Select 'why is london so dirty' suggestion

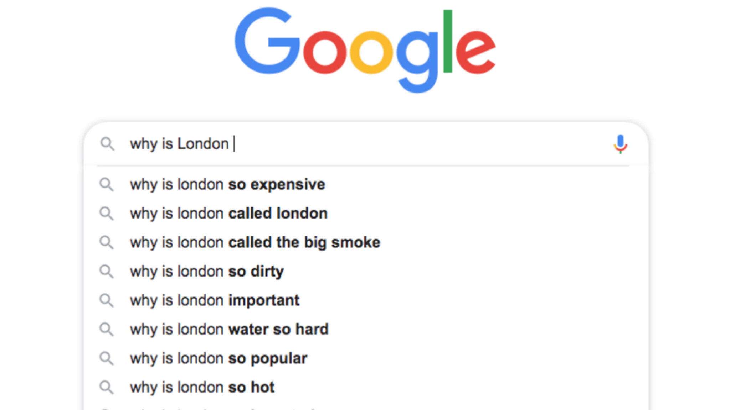[x=207, y=272]
